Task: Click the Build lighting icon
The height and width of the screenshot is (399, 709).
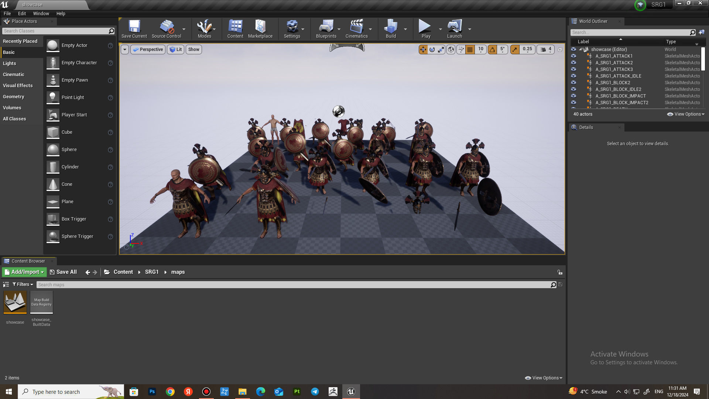Action: click(390, 27)
